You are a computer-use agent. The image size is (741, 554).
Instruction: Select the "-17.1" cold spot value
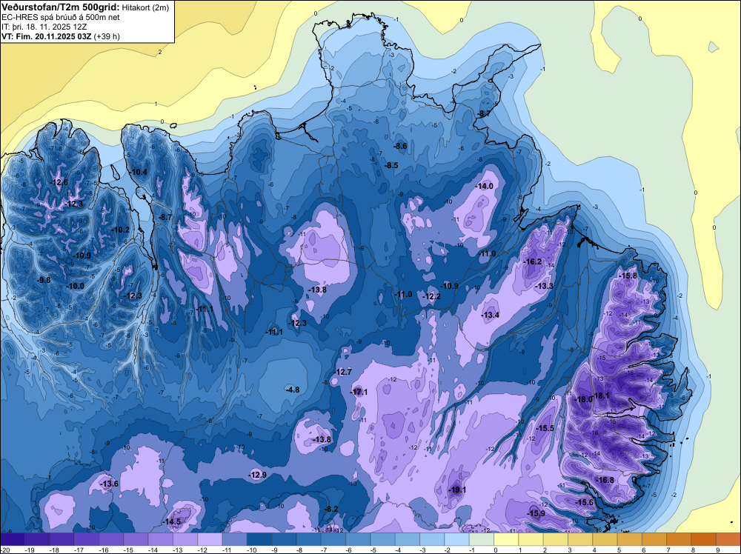359,392
